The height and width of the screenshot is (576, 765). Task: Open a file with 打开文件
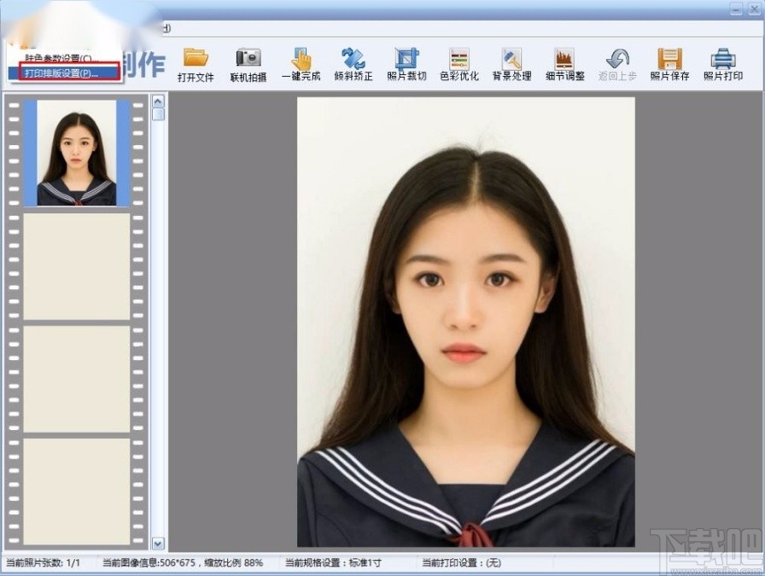point(196,65)
